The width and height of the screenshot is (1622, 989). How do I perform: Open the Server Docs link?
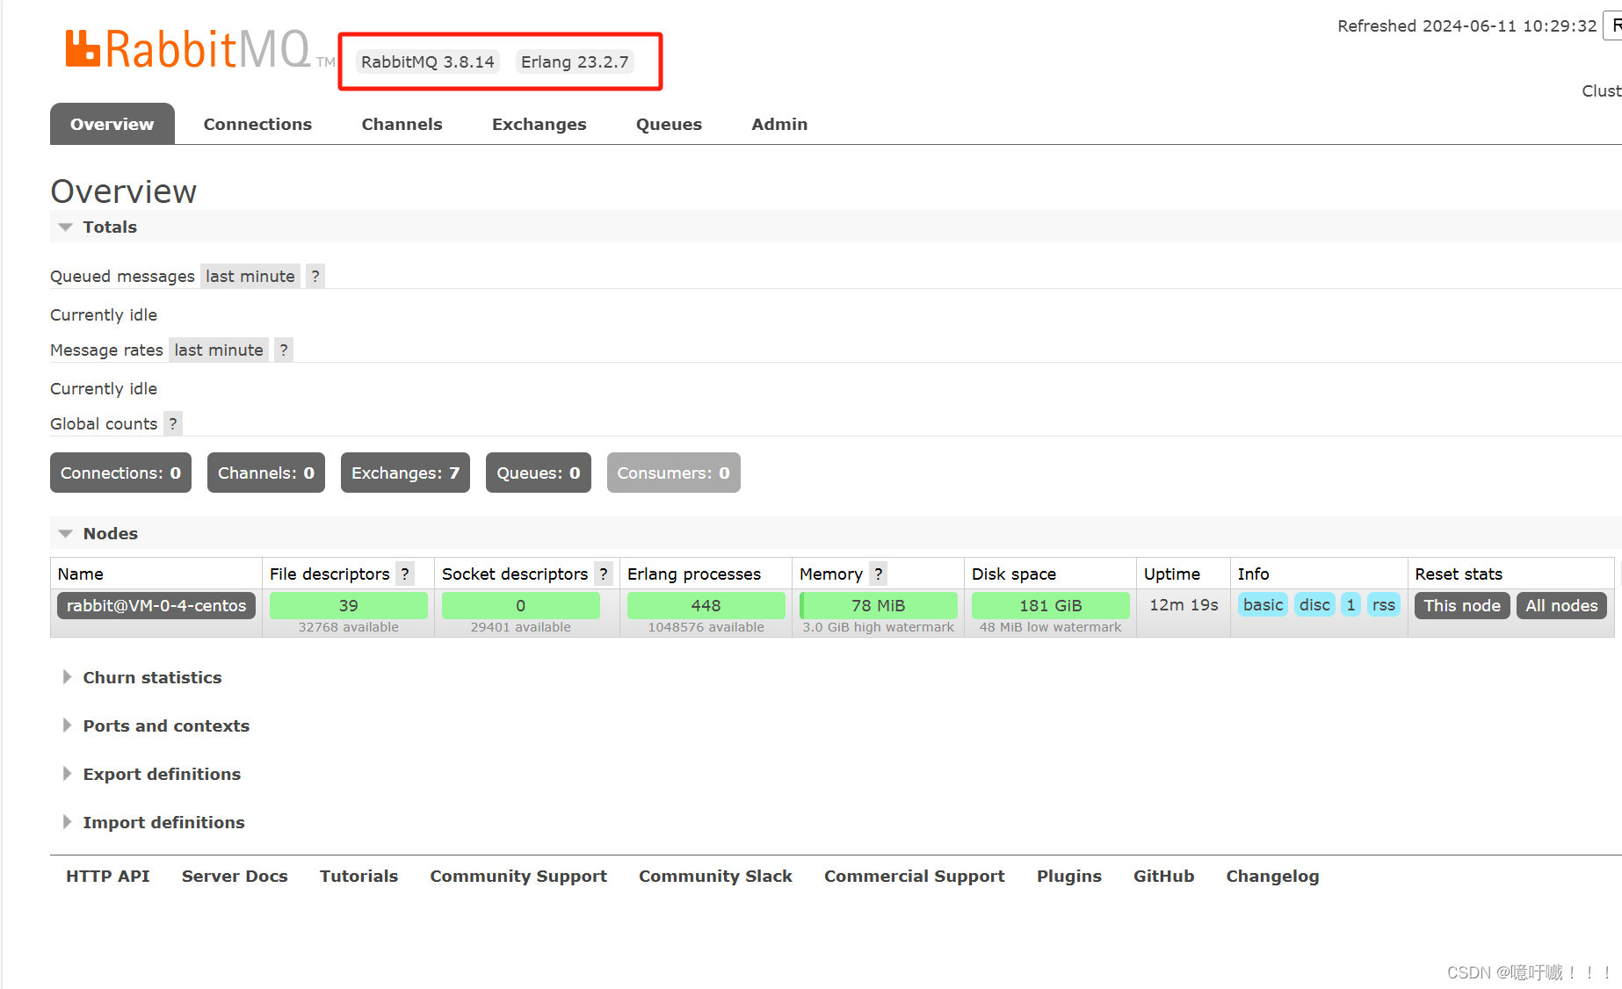pos(235,876)
